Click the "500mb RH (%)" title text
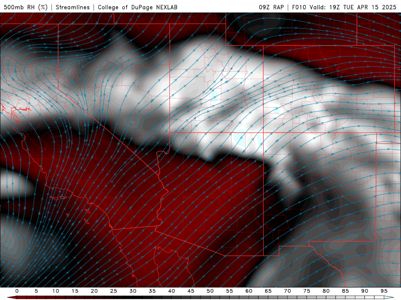The height and width of the screenshot is (300, 401). (26, 7)
